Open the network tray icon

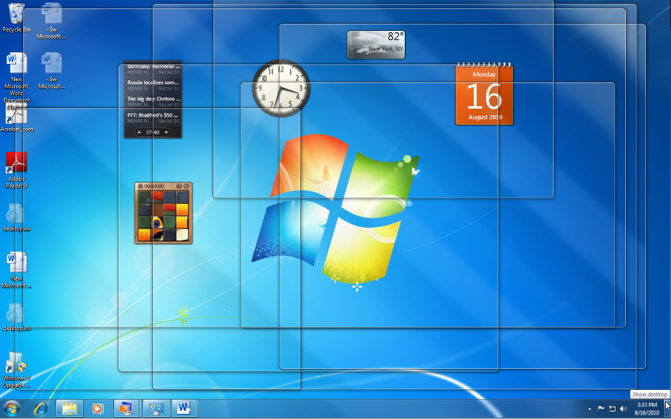[x=612, y=409]
